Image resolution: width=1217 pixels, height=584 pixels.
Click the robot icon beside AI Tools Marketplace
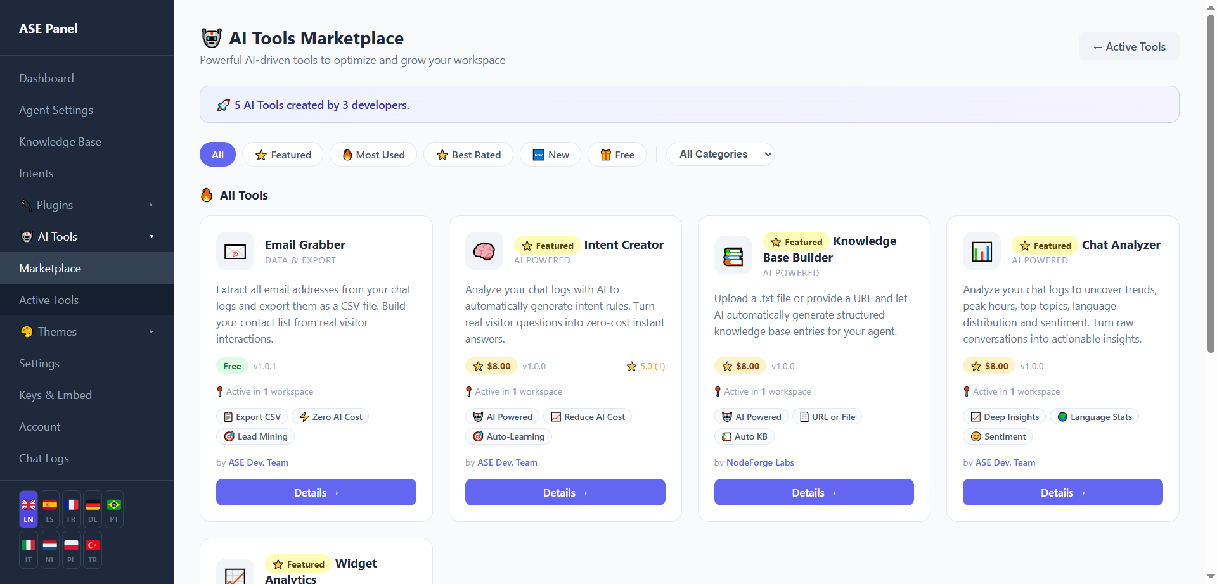pos(212,38)
